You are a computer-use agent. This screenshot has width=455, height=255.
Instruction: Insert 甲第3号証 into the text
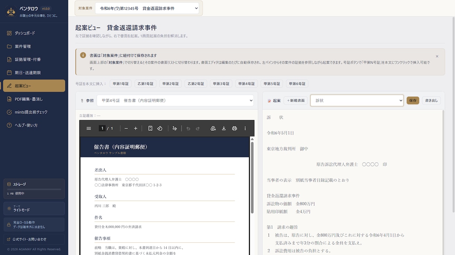click(x=221, y=84)
